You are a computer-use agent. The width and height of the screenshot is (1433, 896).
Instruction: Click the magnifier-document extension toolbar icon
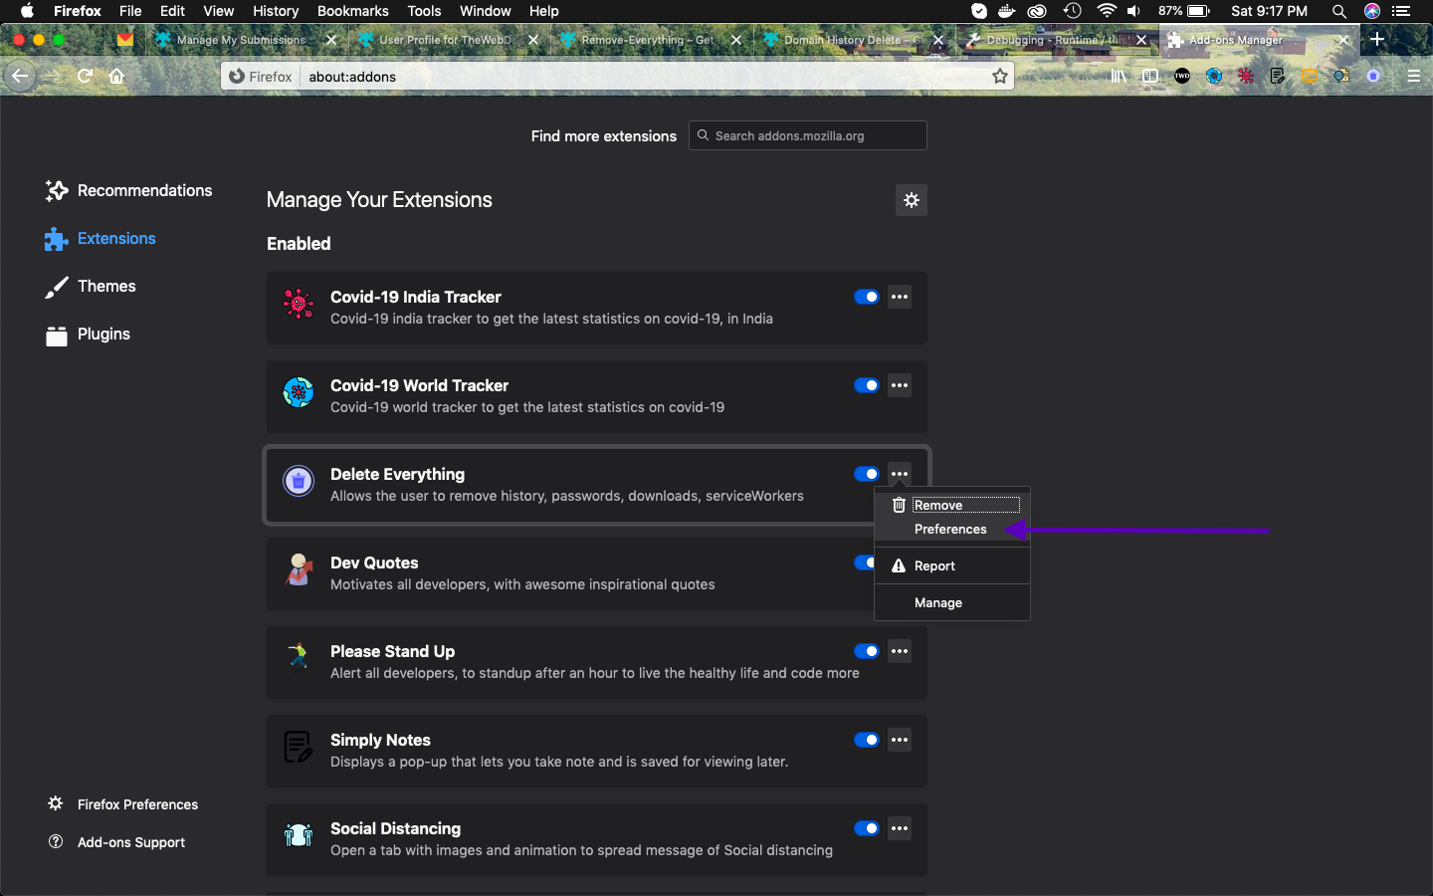coord(1341,76)
